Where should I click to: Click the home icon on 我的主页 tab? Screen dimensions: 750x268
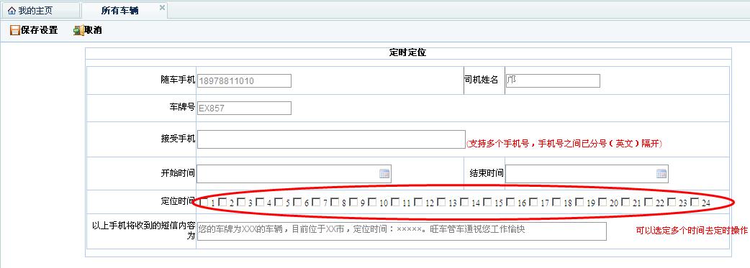coord(12,11)
